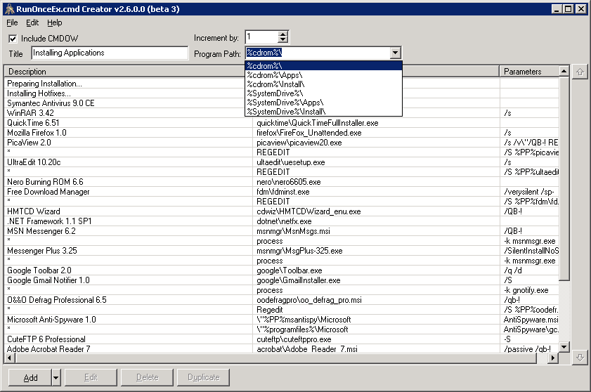Click the Add button
Viewport: 591px width, 392px height.
coord(30,377)
